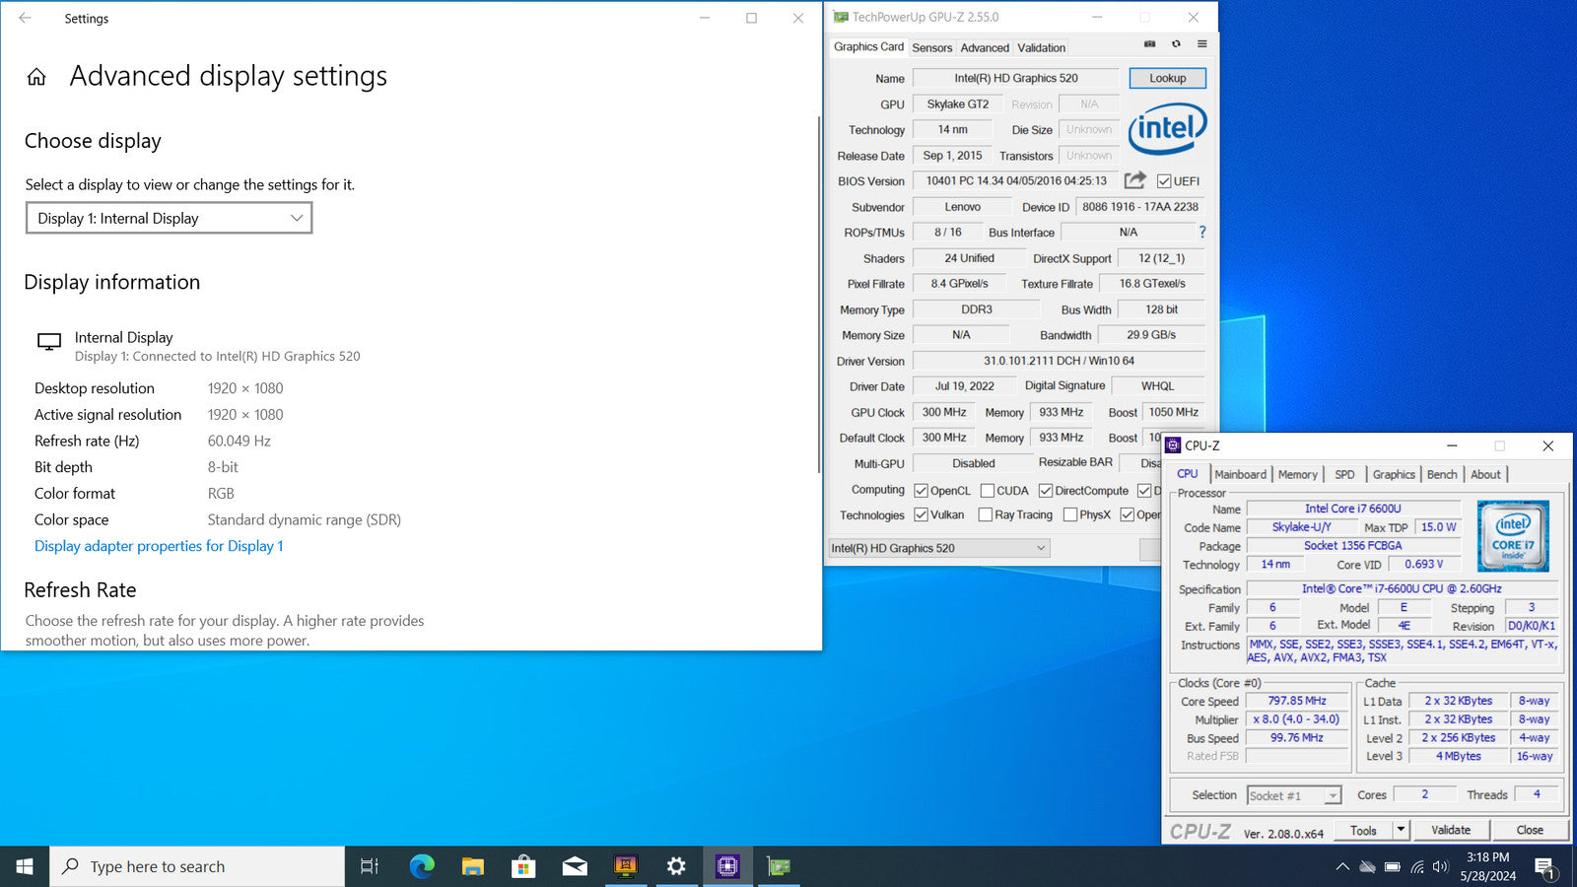Image resolution: width=1577 pixels, height=887 pixels.
Task: Click the Settings gear icon on the taskbar
Action: point(676,866)
